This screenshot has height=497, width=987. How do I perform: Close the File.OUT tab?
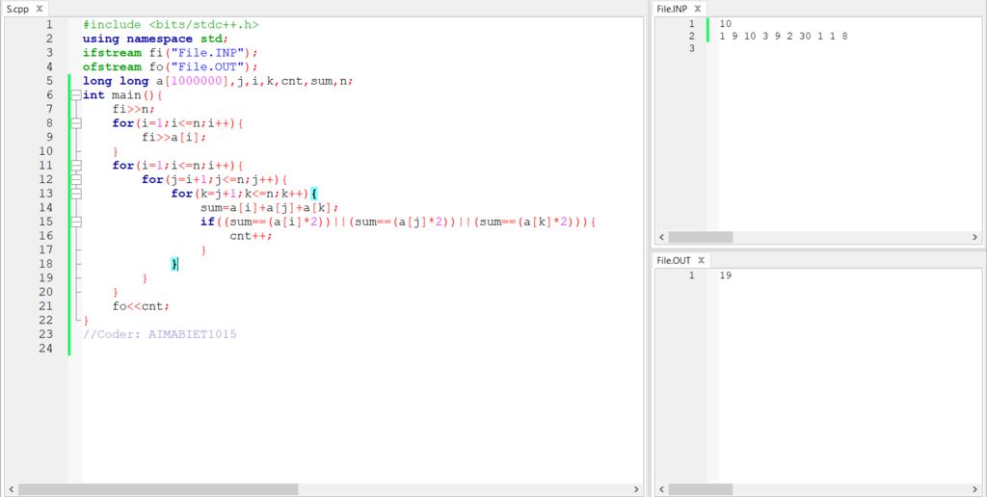tap(702, 260)
